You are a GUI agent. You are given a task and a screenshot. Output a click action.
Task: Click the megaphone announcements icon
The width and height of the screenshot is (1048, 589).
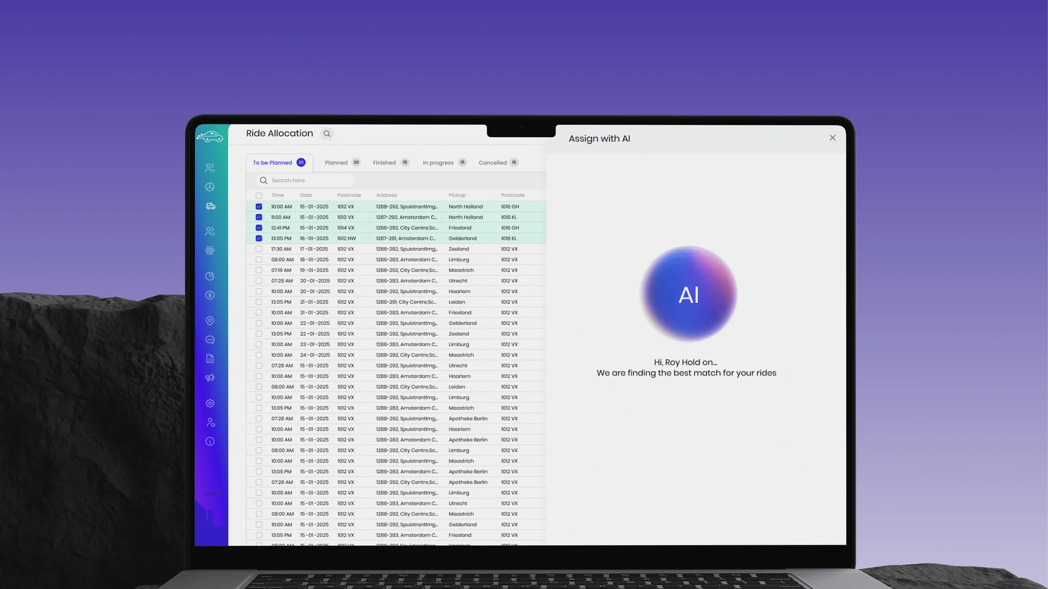210,378
